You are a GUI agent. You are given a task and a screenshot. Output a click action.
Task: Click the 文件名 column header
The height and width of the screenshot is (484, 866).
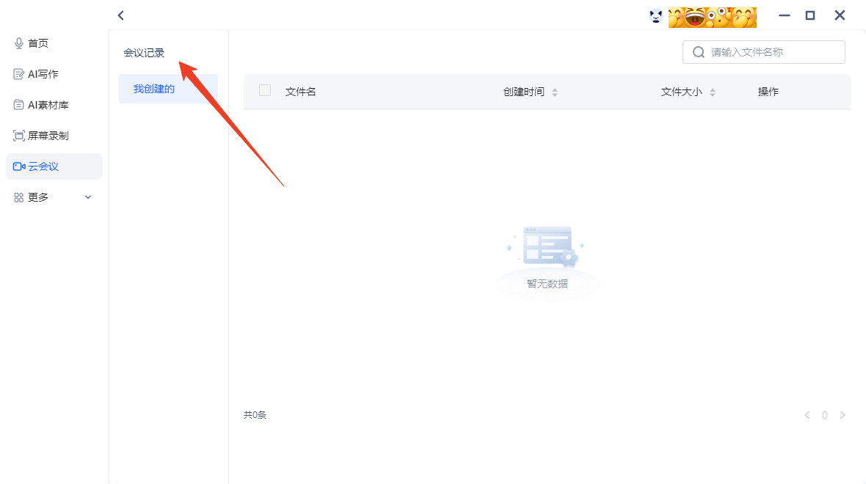point(300,92)
